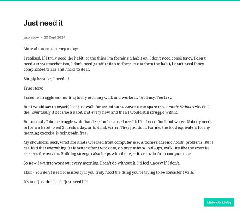Screen dimensions: 240x211
Task: Click the final line 'It's not just do it'
Action: 56,182
